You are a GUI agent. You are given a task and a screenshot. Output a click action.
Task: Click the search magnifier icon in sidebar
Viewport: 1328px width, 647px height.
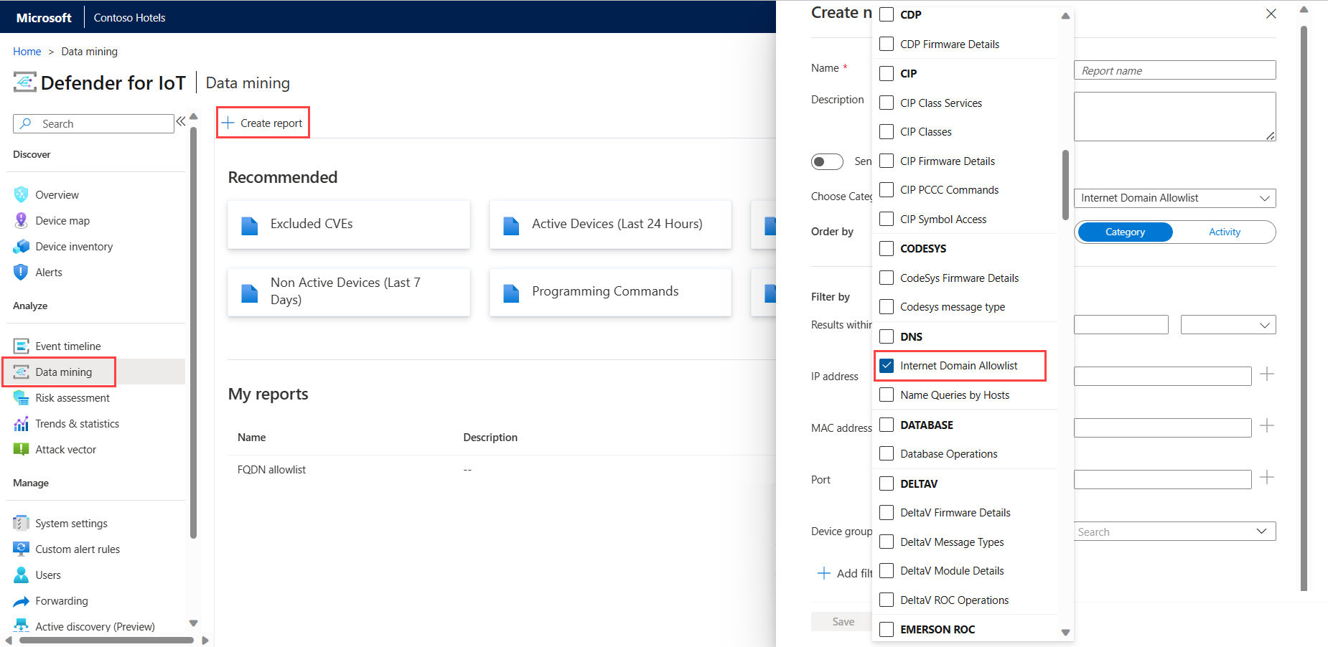[x=26, y=123]
